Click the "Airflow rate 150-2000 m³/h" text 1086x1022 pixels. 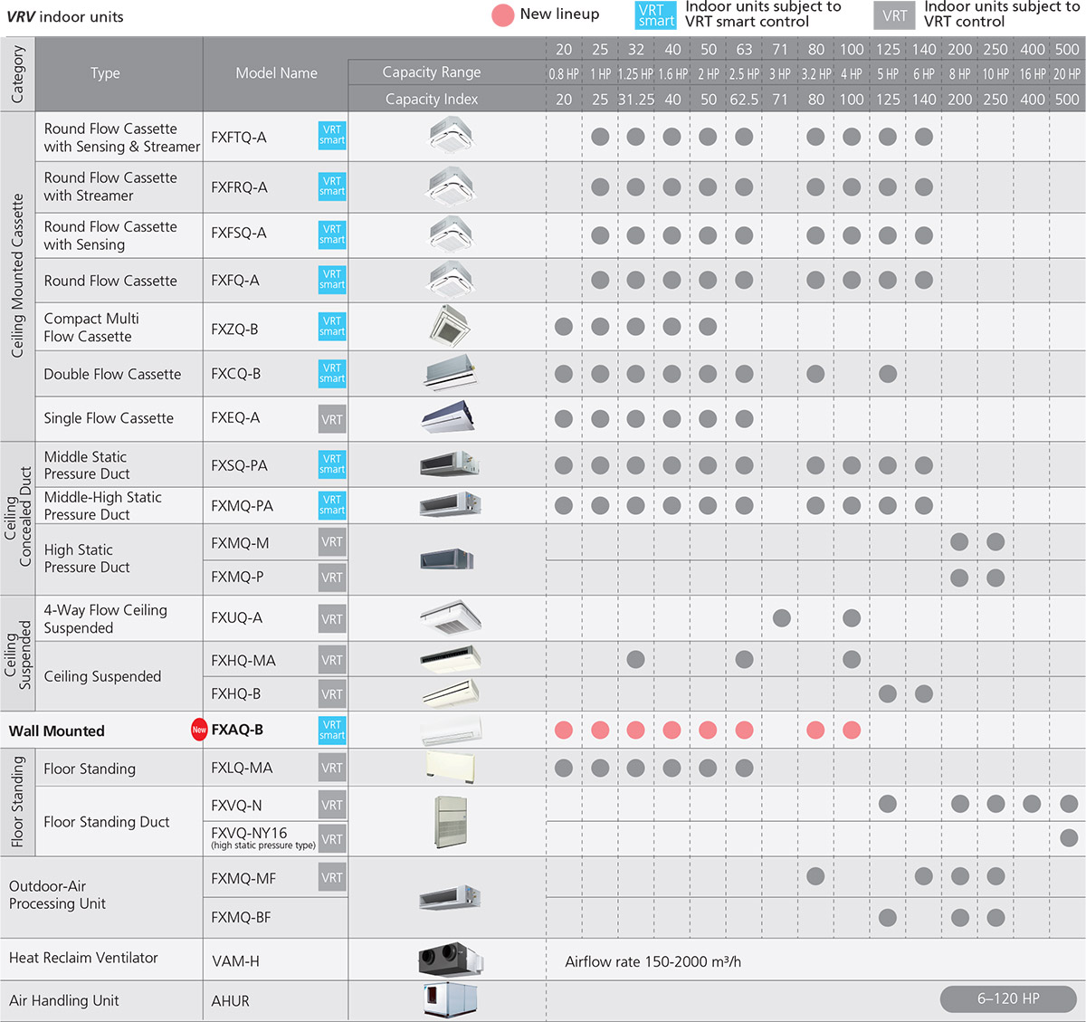[x=653, y=961]
